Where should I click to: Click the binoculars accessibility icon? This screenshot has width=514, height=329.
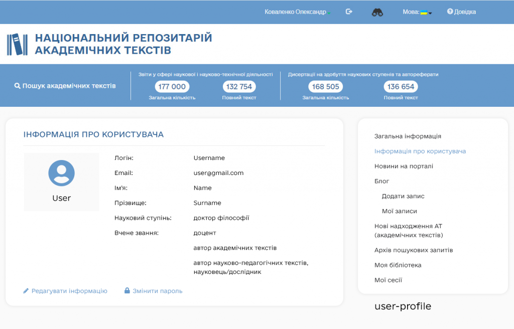point(377,13)
